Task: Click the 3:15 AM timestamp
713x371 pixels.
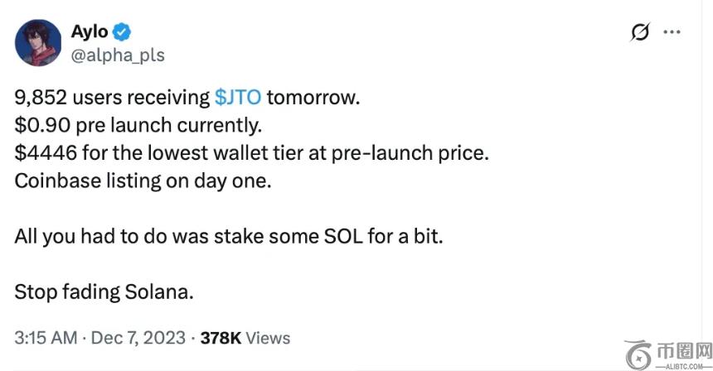Action: click(45, 338)
